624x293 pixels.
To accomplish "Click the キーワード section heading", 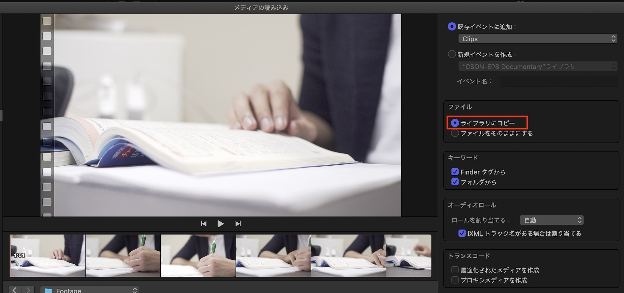I will (463, 158).
